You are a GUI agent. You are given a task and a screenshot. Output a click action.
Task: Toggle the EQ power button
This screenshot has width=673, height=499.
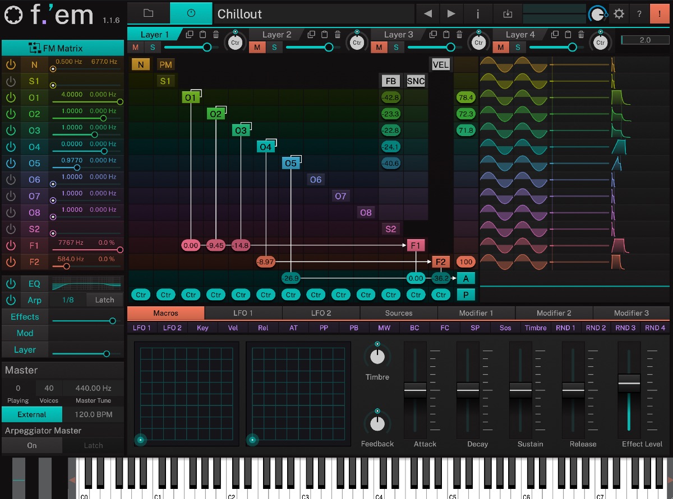[x=11, y=283]
